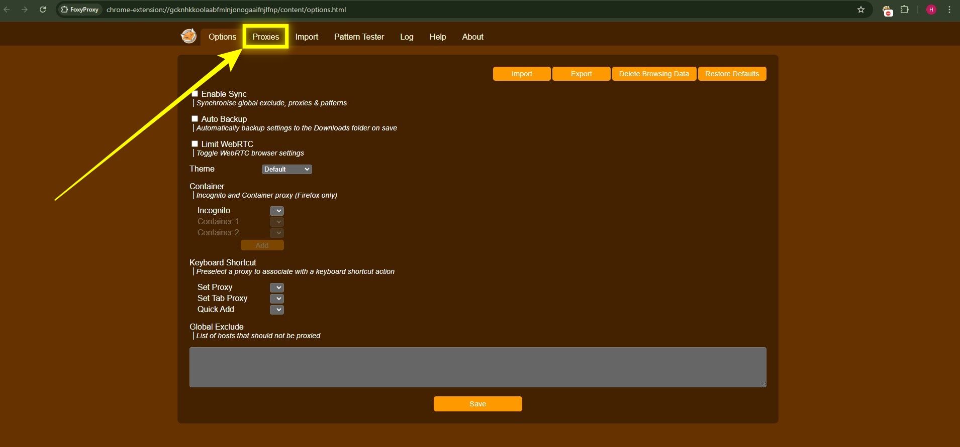The image size is (960, 447).
Task: Click the browser address bar URL
Action: [x=226, y=10]
